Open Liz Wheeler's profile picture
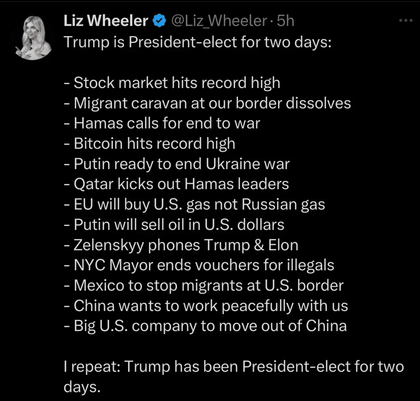Screen dimensions: 420x401 pyautogui.click(x=33, y=38)
